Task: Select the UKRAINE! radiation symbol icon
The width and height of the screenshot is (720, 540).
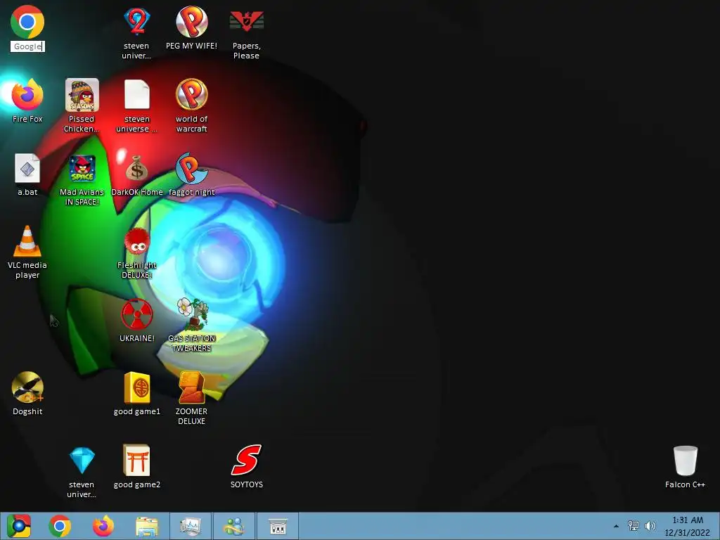Action: click(x=137, y=314)
